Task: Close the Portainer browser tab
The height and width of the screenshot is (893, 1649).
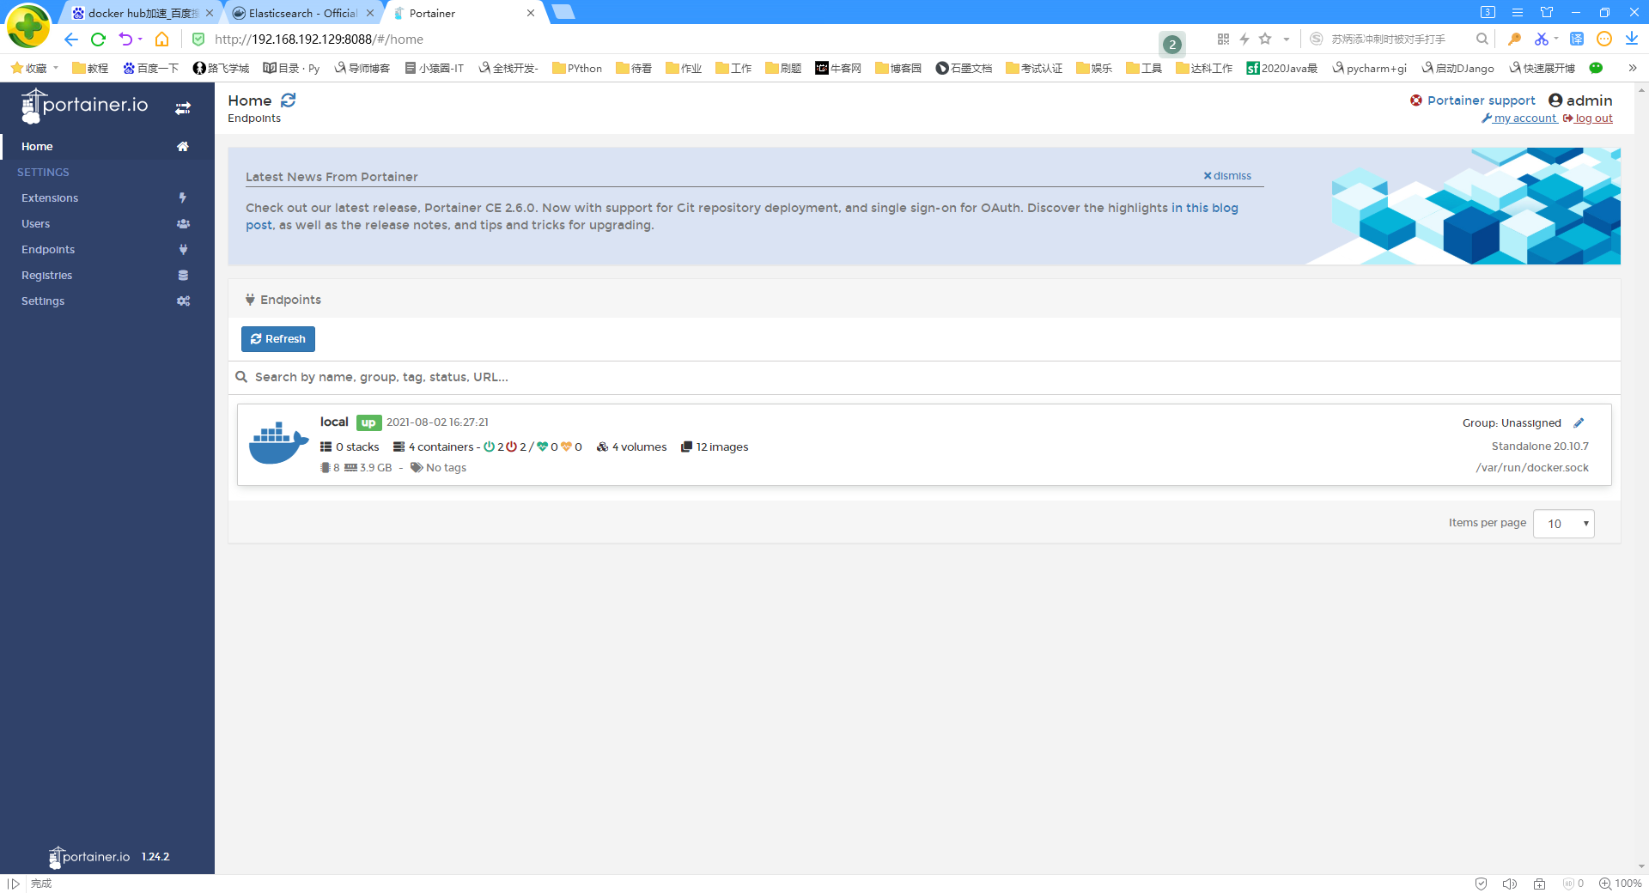Action: tap(531, 13)
